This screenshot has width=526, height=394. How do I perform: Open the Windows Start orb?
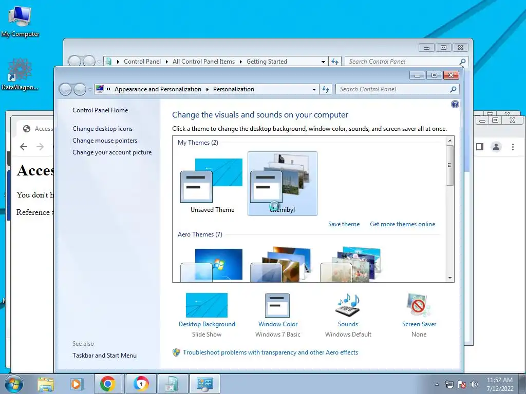pos(13,384)
